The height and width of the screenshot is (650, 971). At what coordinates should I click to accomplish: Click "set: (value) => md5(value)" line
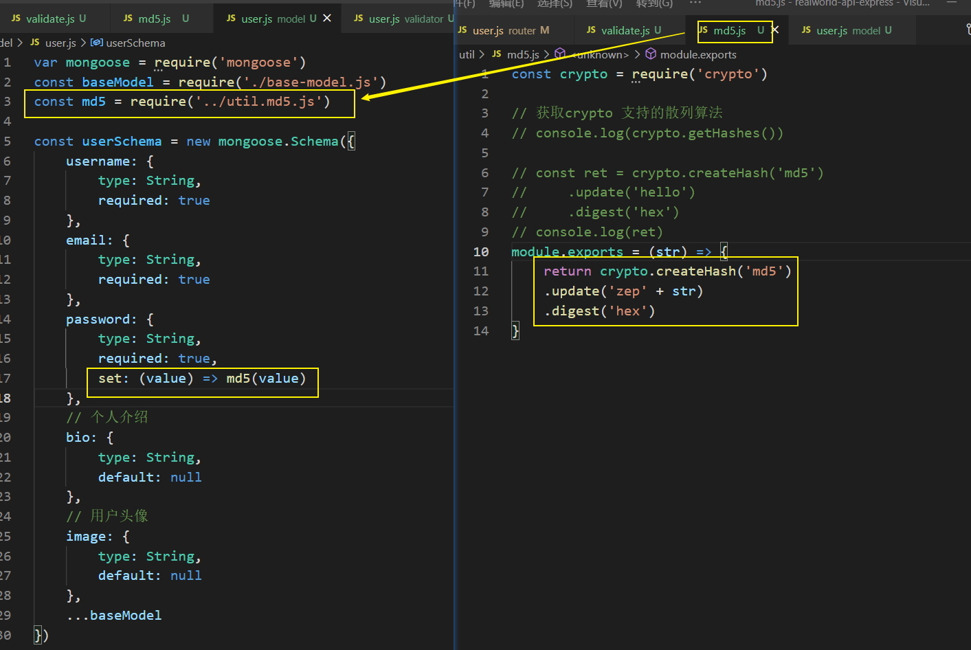202,379
